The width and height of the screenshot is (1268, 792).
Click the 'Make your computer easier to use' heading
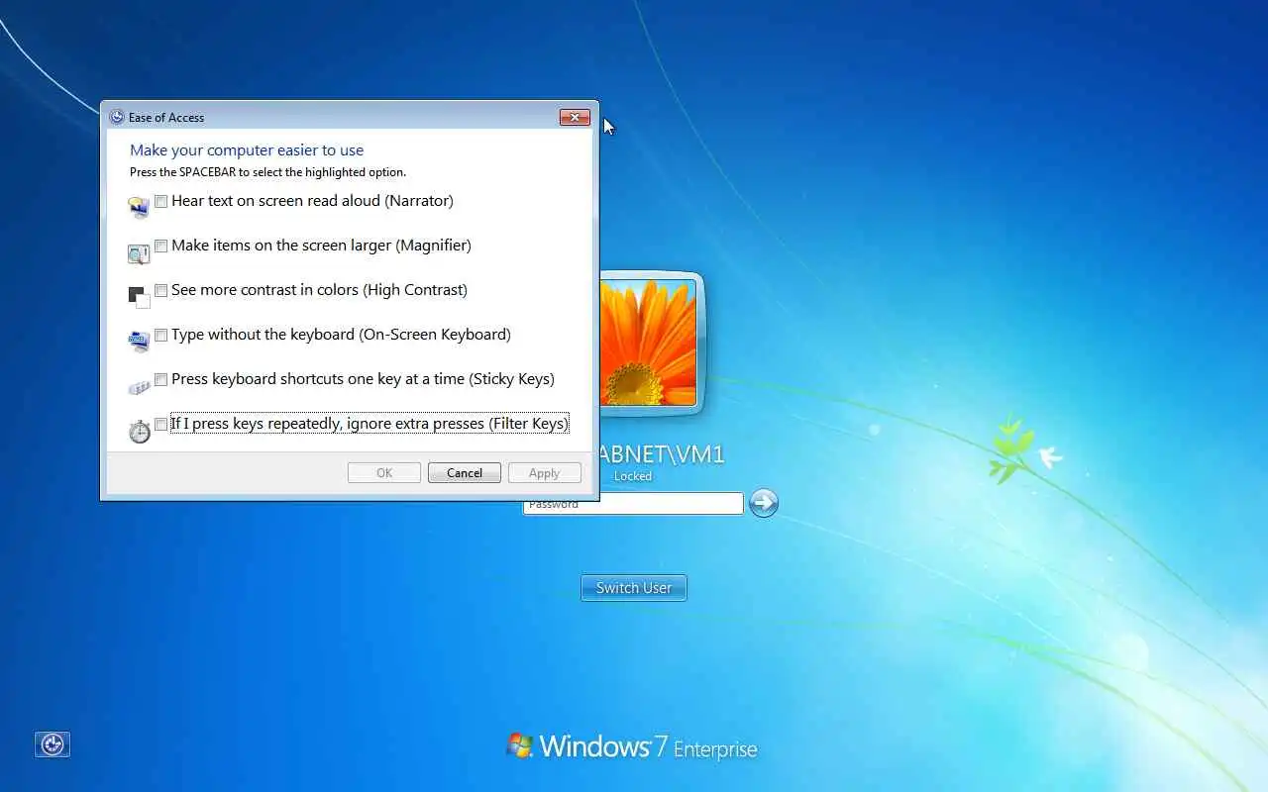click(x=247, y=150)
